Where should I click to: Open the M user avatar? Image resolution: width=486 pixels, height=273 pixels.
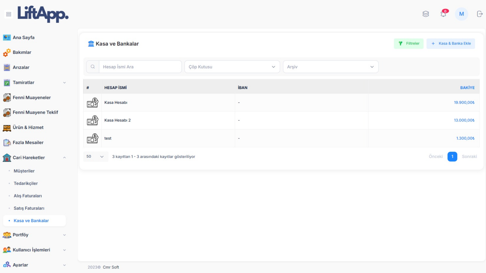(461, 14)
